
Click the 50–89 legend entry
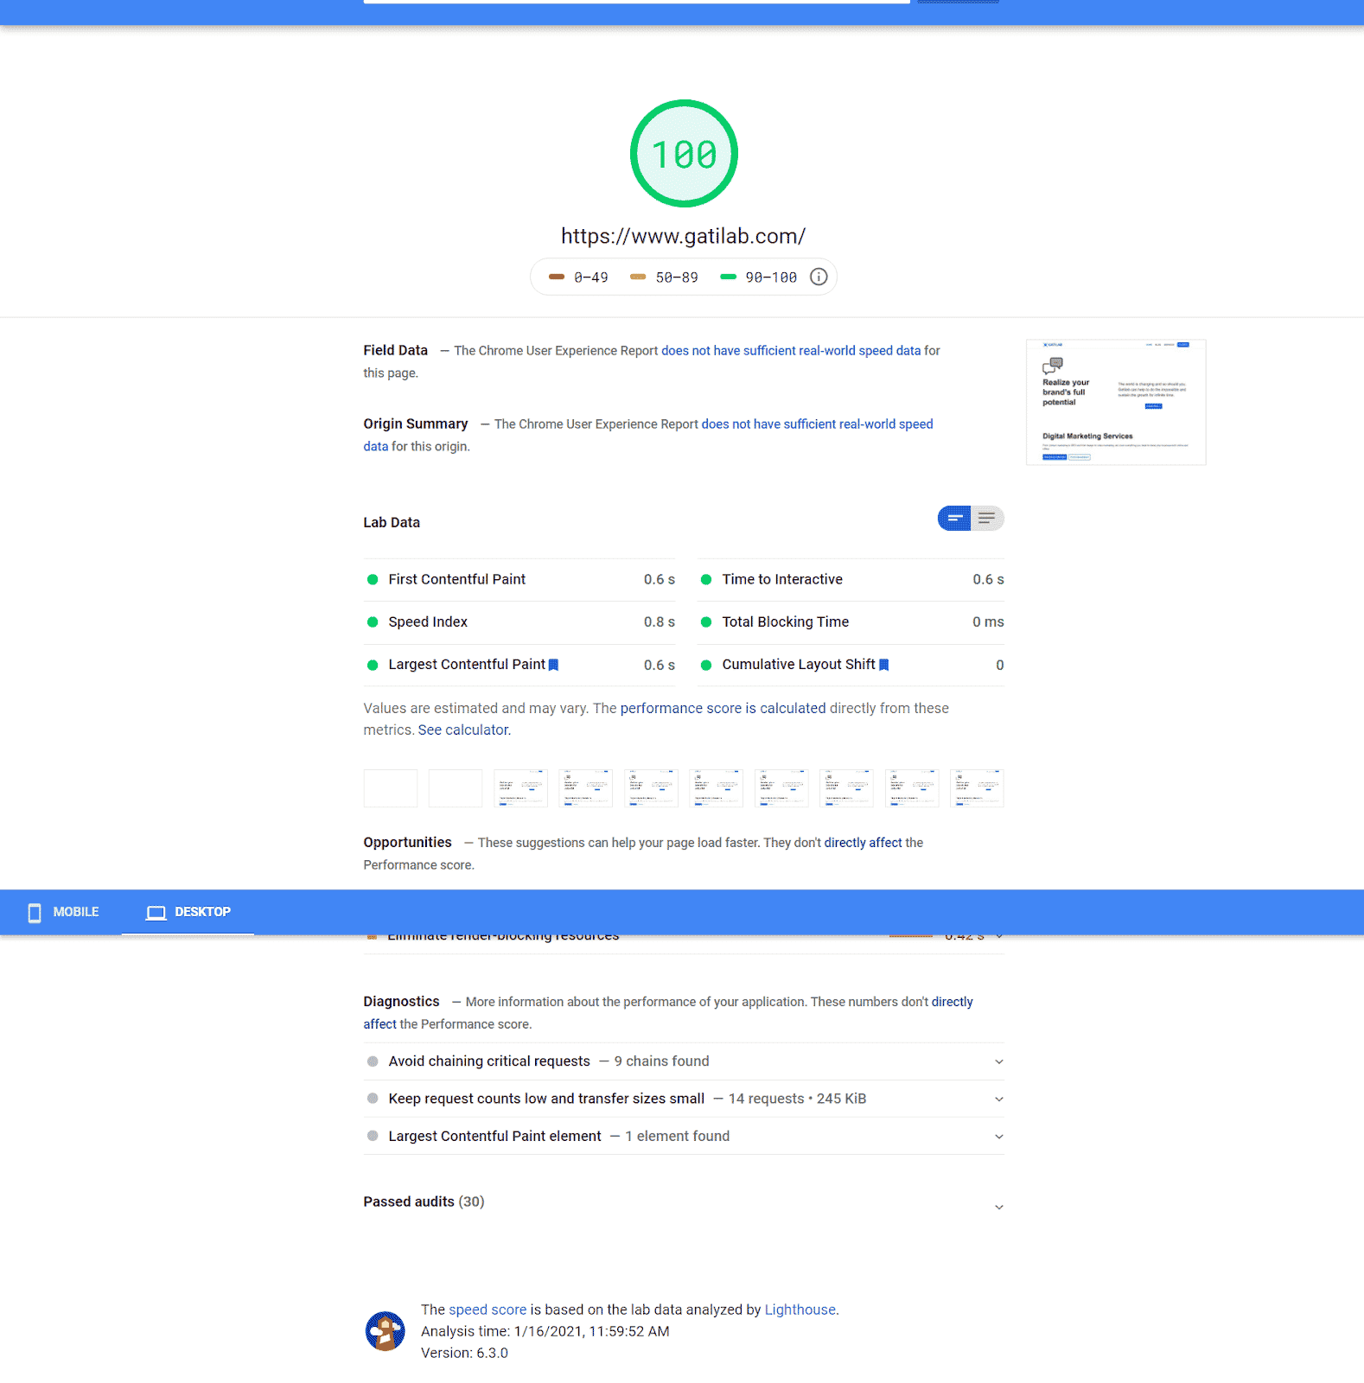(664, 277)
